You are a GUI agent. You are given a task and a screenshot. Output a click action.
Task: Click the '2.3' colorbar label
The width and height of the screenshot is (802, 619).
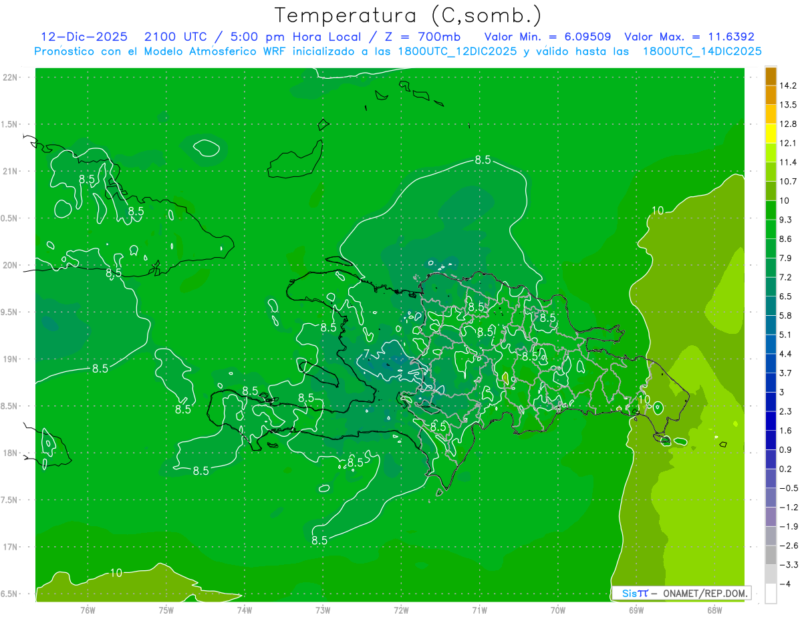785,411
